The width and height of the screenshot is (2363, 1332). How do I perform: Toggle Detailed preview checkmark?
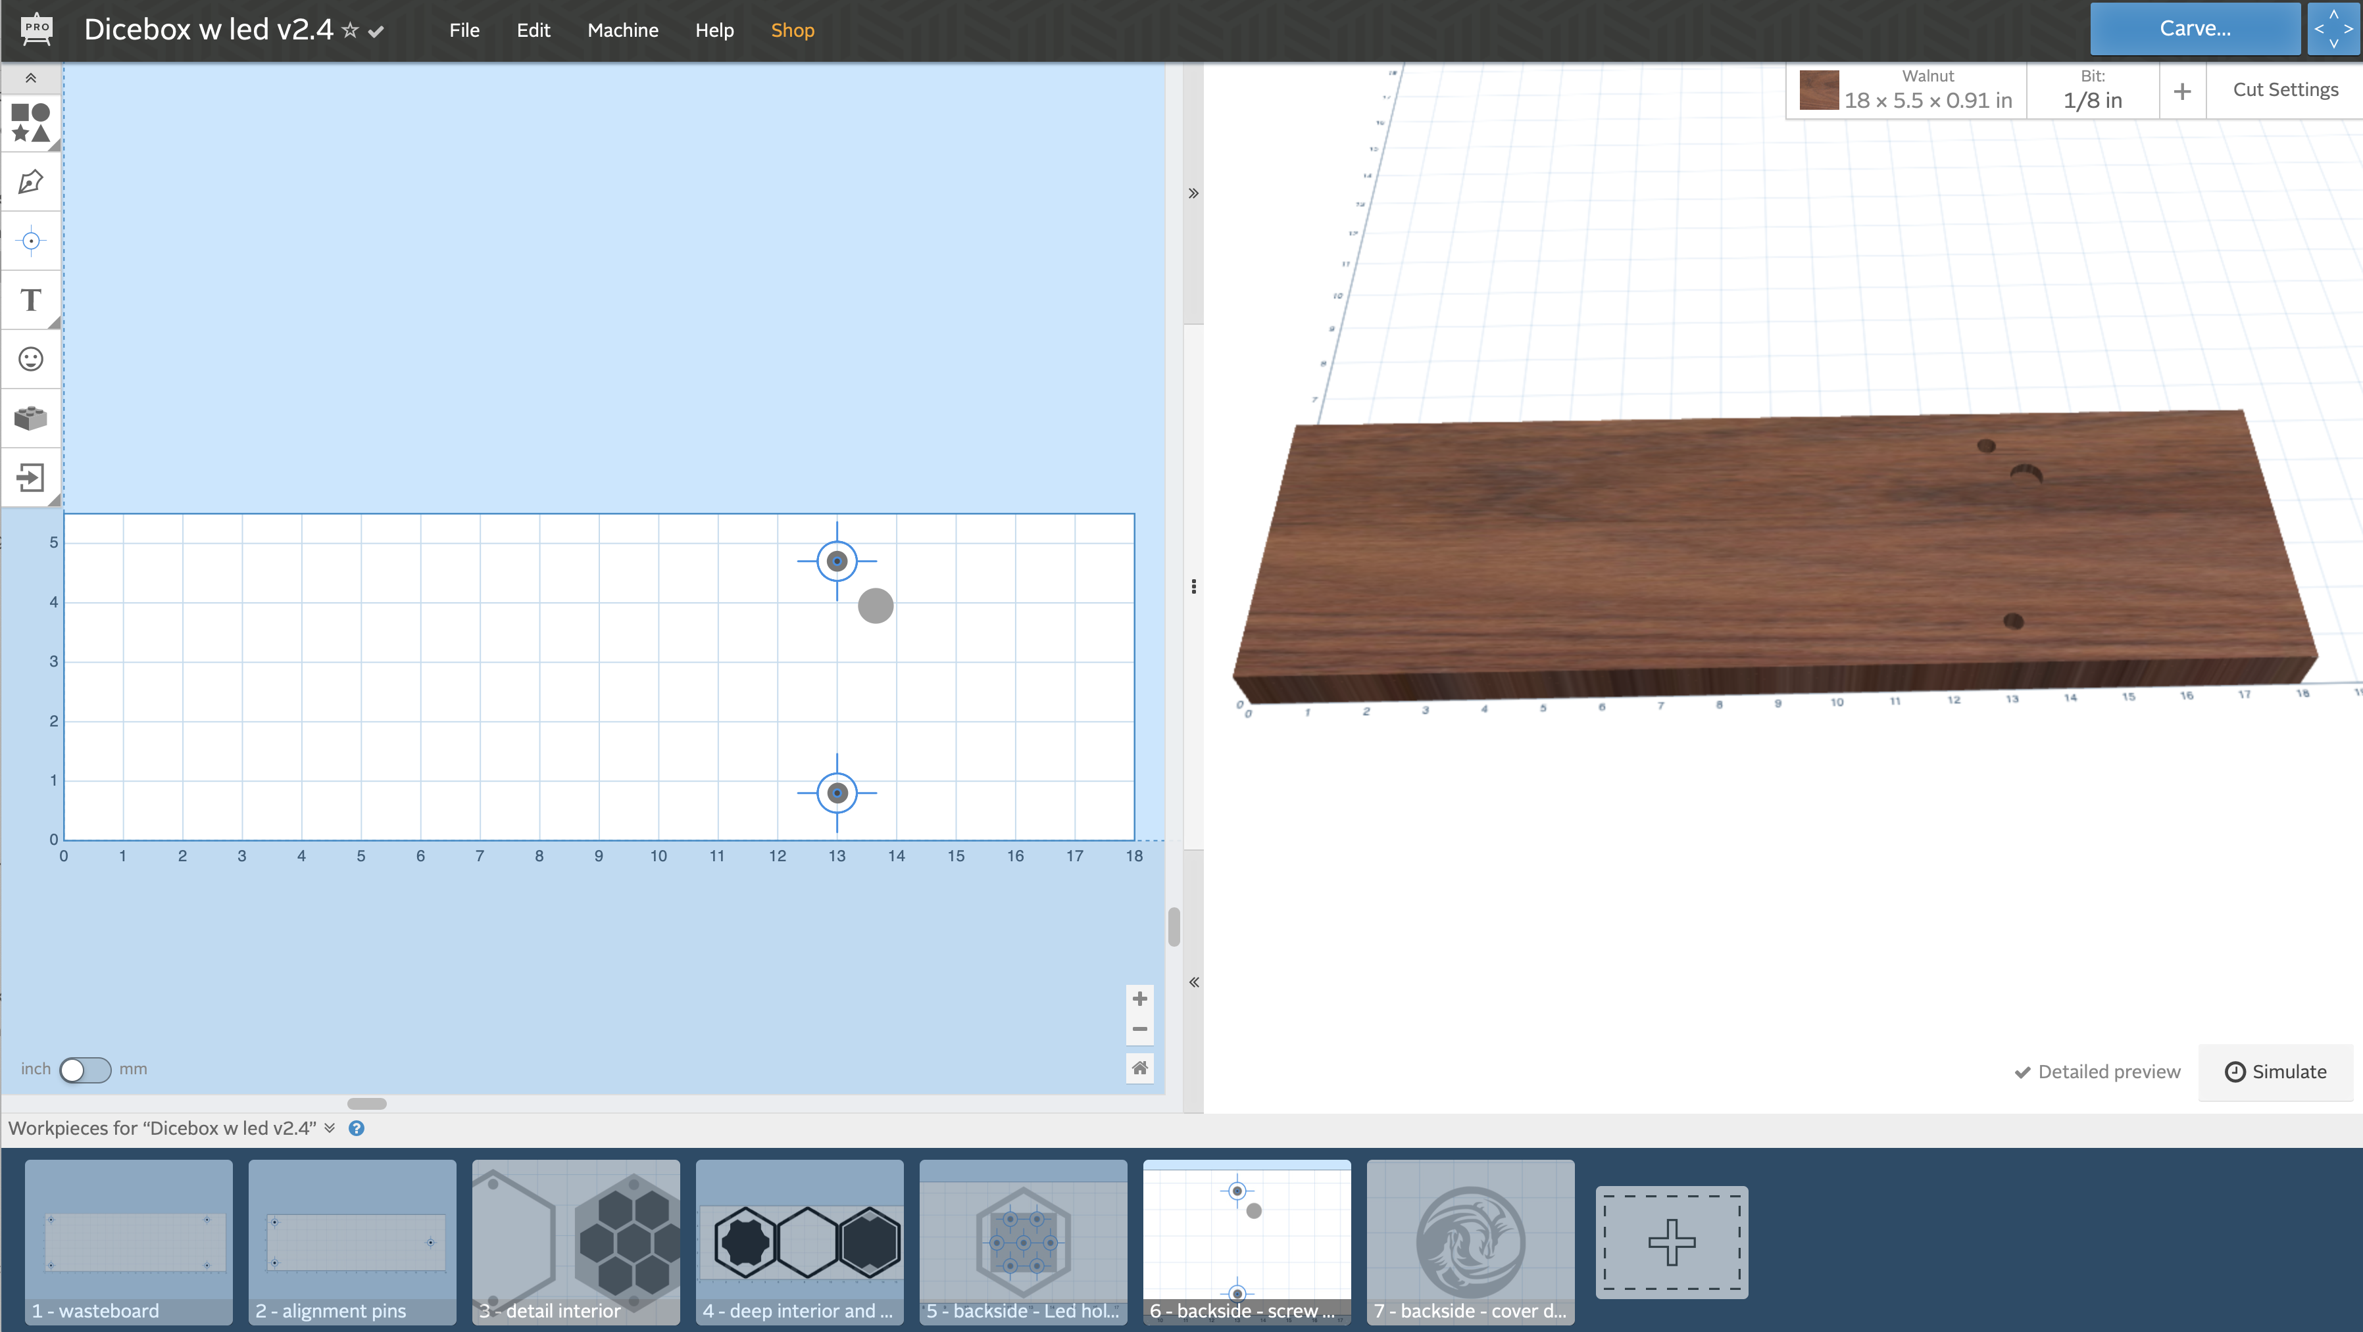tap(2022, 1072)
